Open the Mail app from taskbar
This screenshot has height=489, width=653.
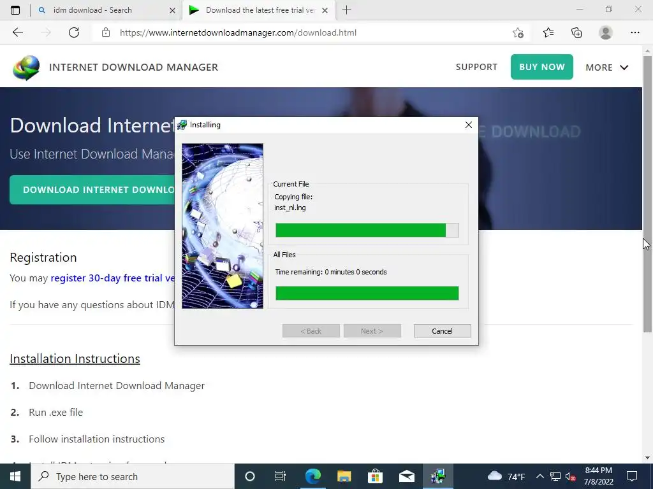pyautogui.click(x=406, y=476)
